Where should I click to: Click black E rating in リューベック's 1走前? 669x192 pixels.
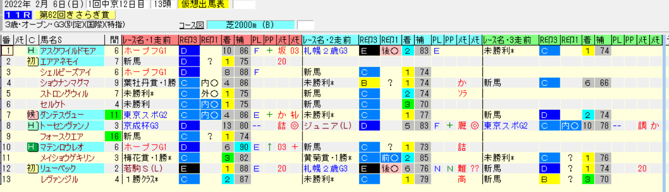pos(189,169)
